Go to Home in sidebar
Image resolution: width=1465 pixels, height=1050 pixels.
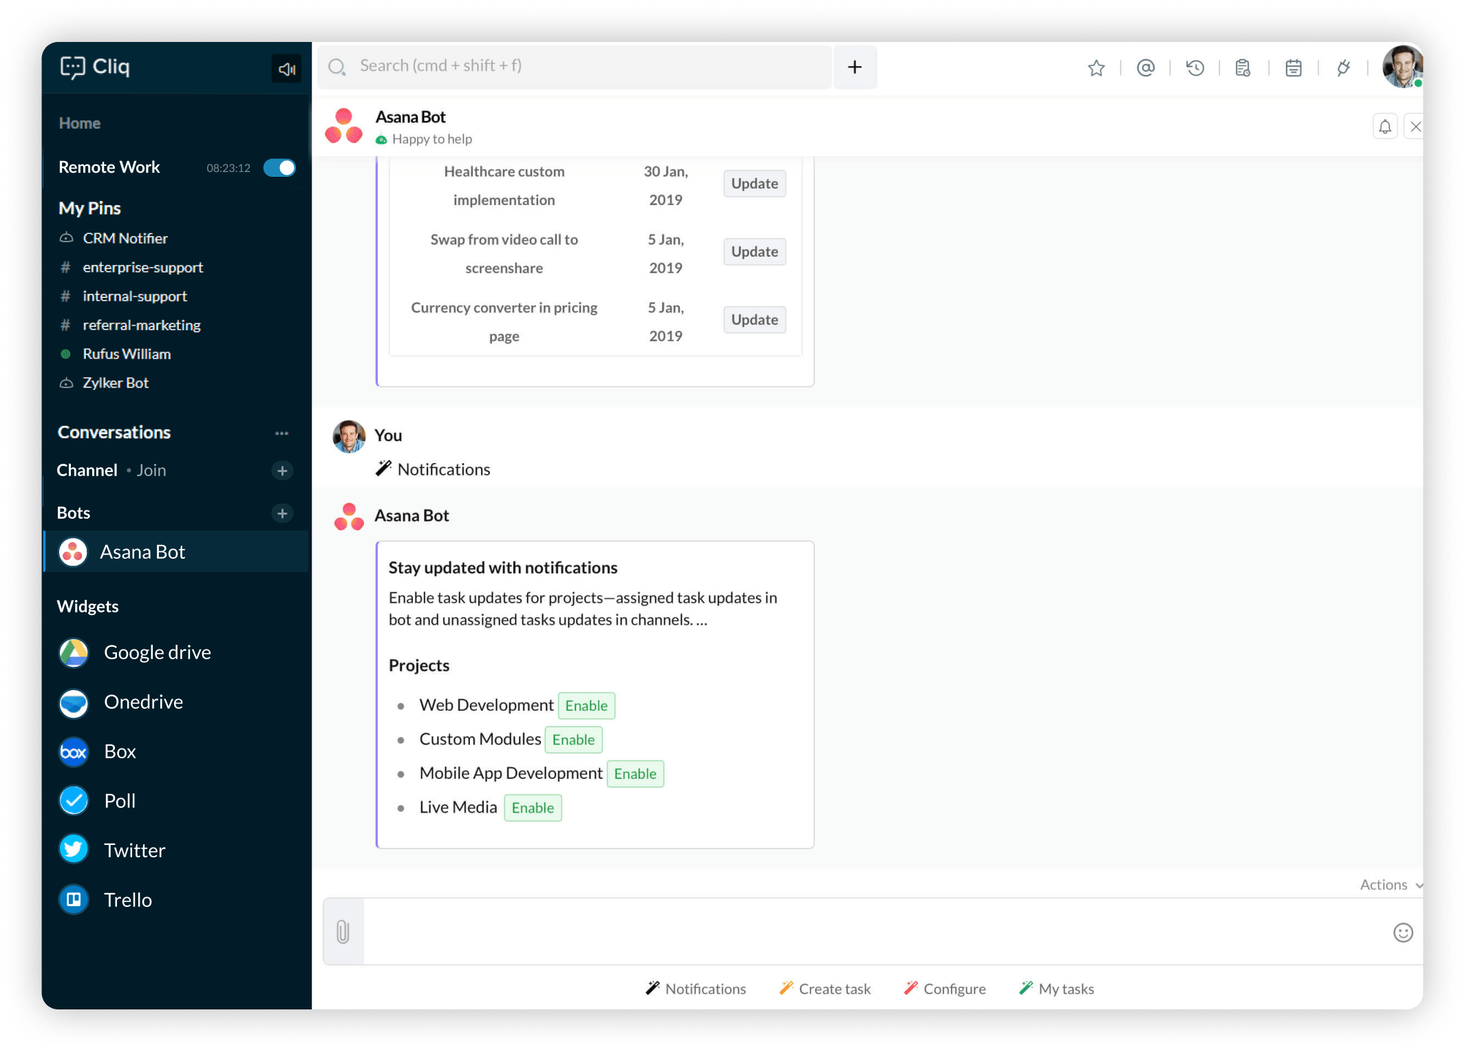click(x=80, y=123)
